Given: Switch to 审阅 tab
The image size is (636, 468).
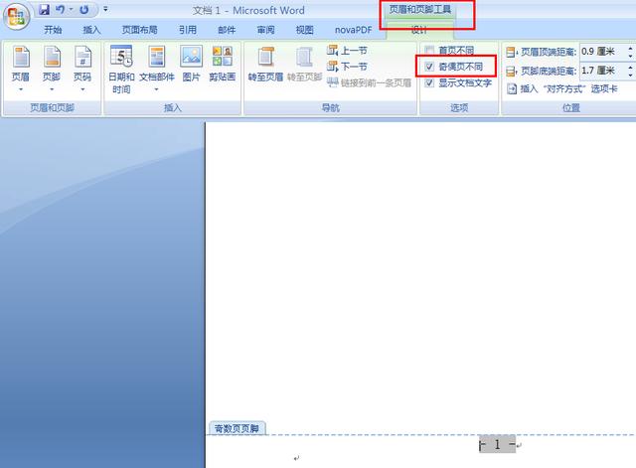Looking at the screenshot, I should point(265,30).
